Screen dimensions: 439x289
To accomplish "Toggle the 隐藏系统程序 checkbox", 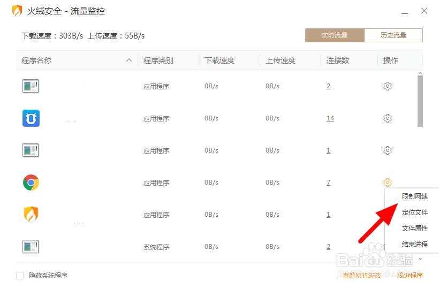I will pos(20,276).
